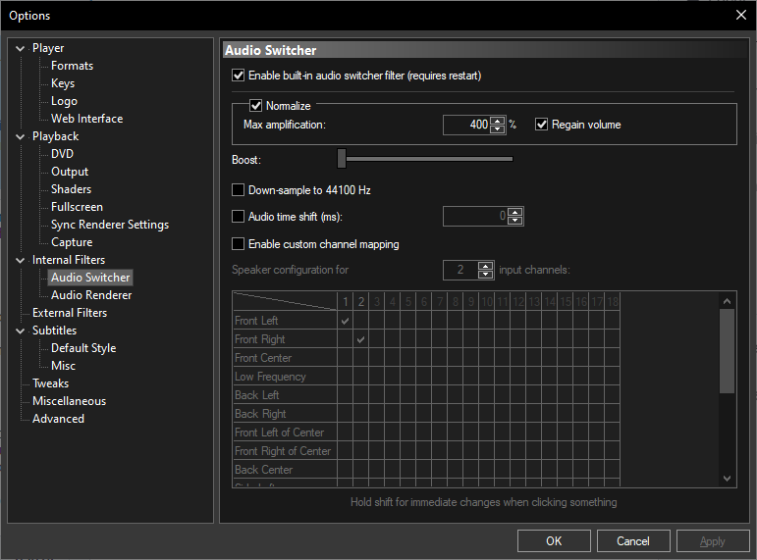Image resolution: width=757 pixels, height=560 pixels.
Task: Close the Options dialog window
Action: pos(740,15)
